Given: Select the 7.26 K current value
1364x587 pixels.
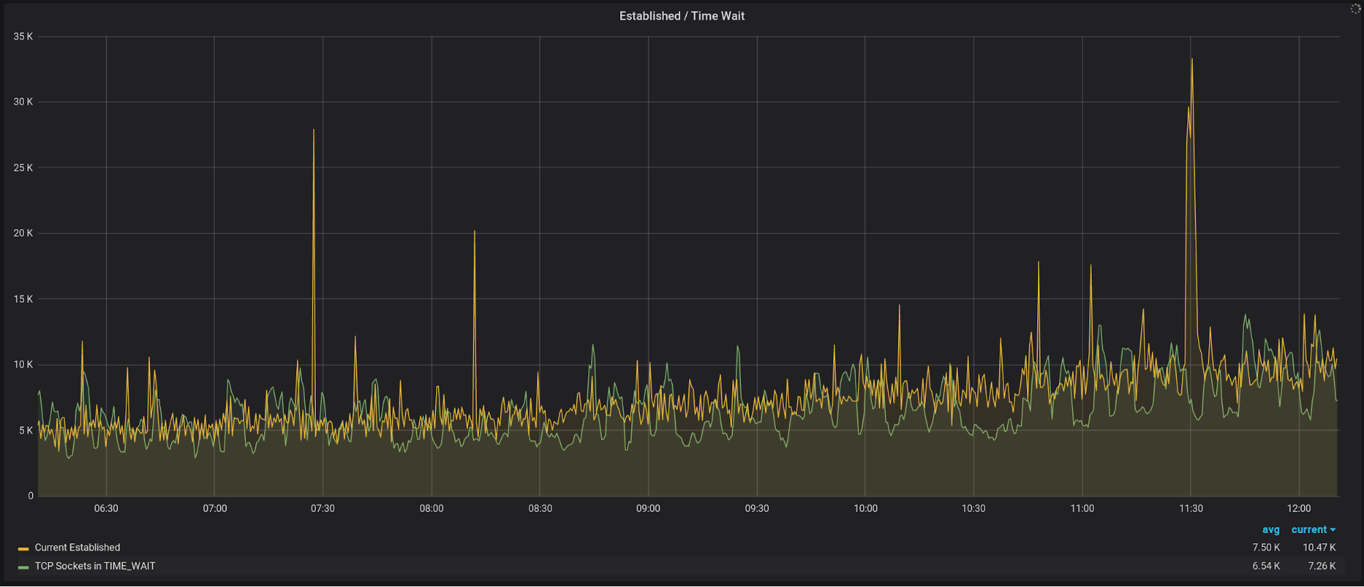Looking at the screenshot, I should click(1322, 566).
